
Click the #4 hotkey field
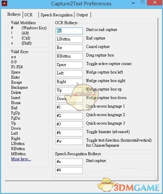coord(69,171)
